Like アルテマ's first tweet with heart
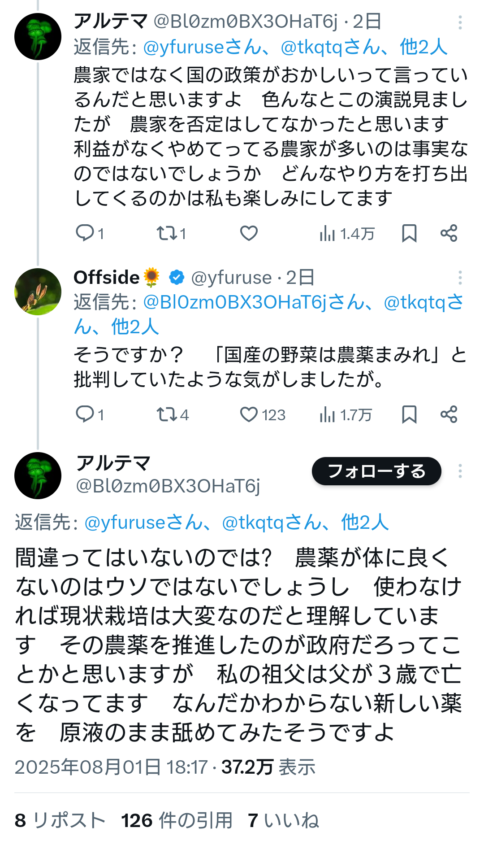This screenshot has width=484, height=845. point(249,233)
